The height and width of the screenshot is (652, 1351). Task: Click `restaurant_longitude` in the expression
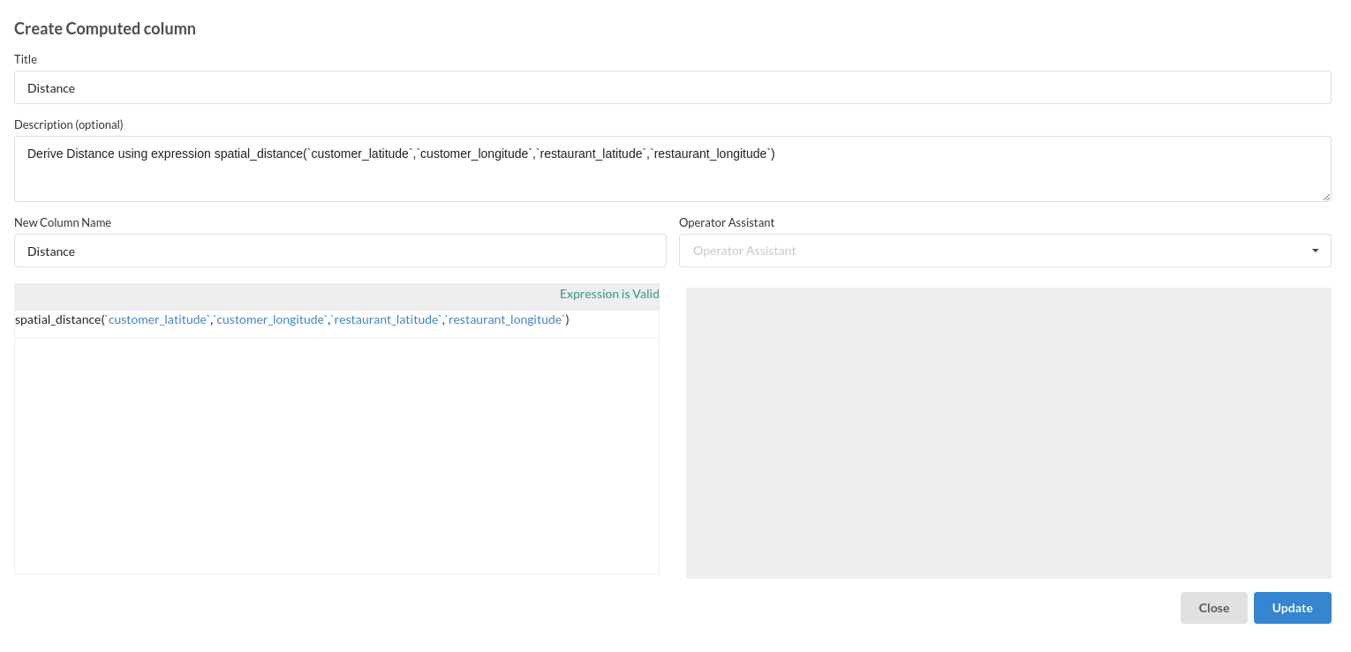coord(505,319)
